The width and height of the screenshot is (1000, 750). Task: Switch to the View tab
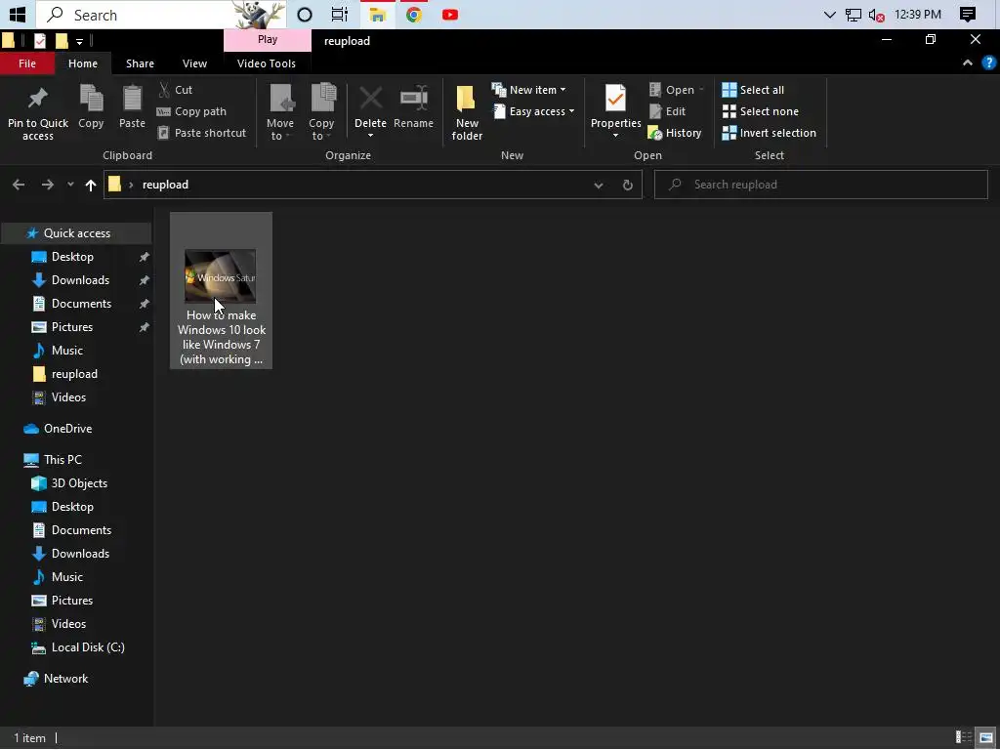pos(194,63)
